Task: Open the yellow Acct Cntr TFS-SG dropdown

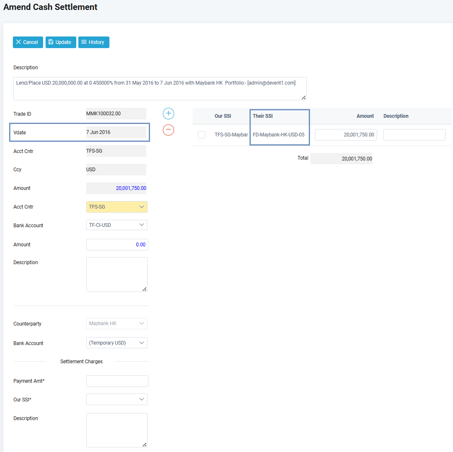Action: 117,207
